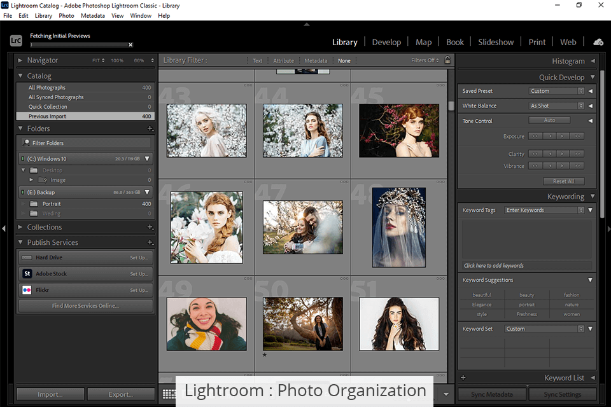Cancel the Fetching Initial Previews progress
The image size is (611, 407).
[130, 45]
